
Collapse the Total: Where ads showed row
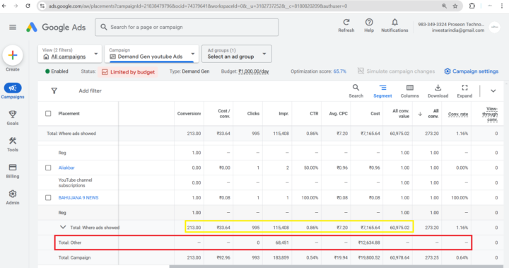(x=63, y=227)
